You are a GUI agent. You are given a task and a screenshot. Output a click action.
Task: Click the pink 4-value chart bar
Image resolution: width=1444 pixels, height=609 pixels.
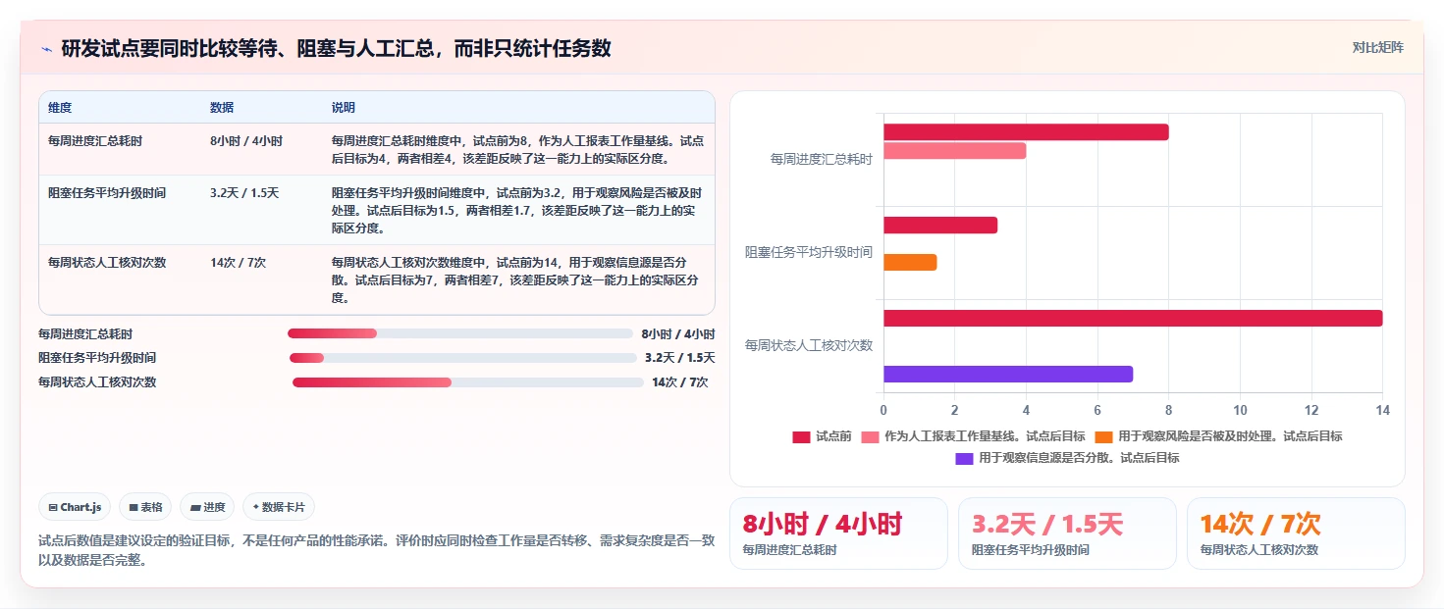click(954, 151)
